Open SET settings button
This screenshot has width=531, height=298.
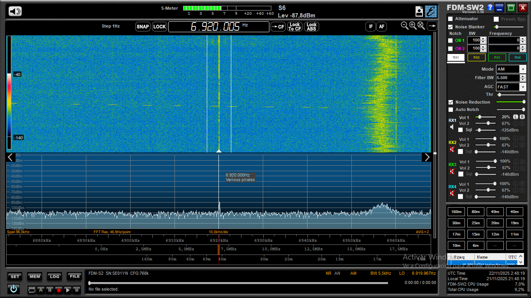15,277
